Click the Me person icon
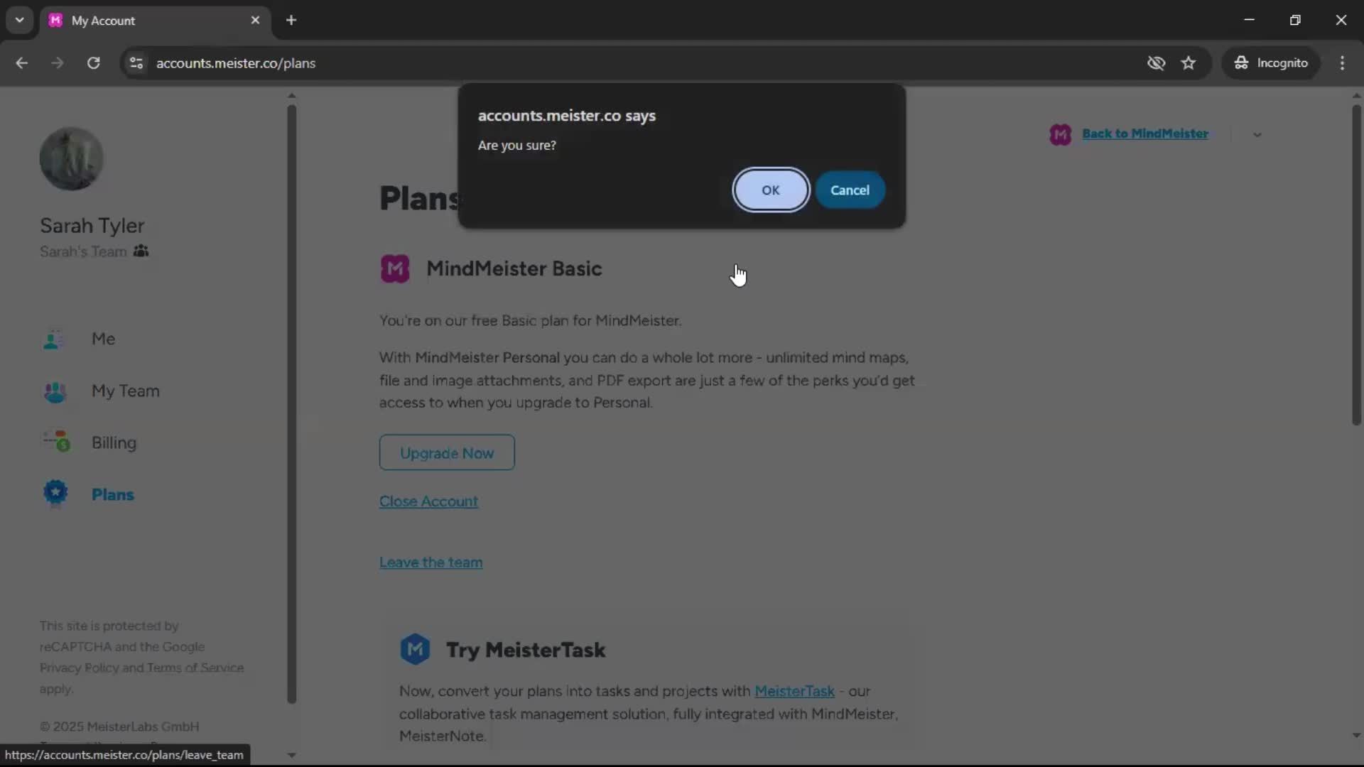The image size is (1364, 767). [x=54, y=339]
